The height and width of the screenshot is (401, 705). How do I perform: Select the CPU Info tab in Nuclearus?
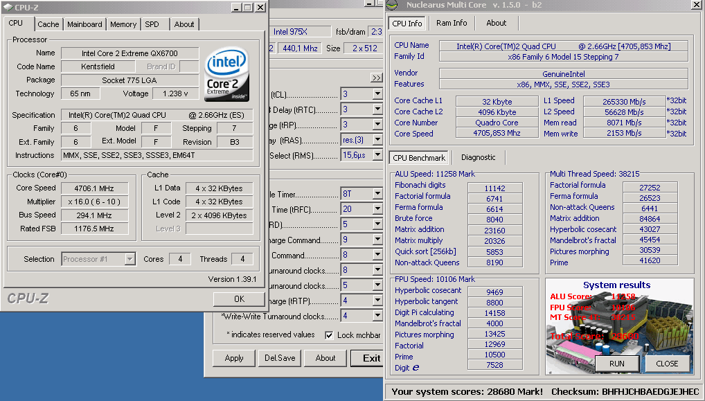pyautogui.click(x=407, y=24)
